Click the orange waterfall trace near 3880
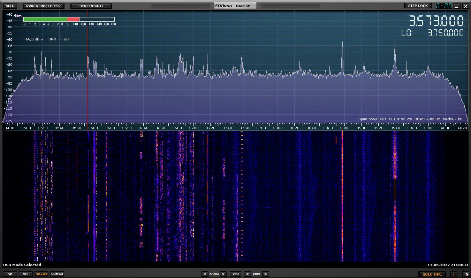Screen dimensions: 471x278 click(342, 196)
